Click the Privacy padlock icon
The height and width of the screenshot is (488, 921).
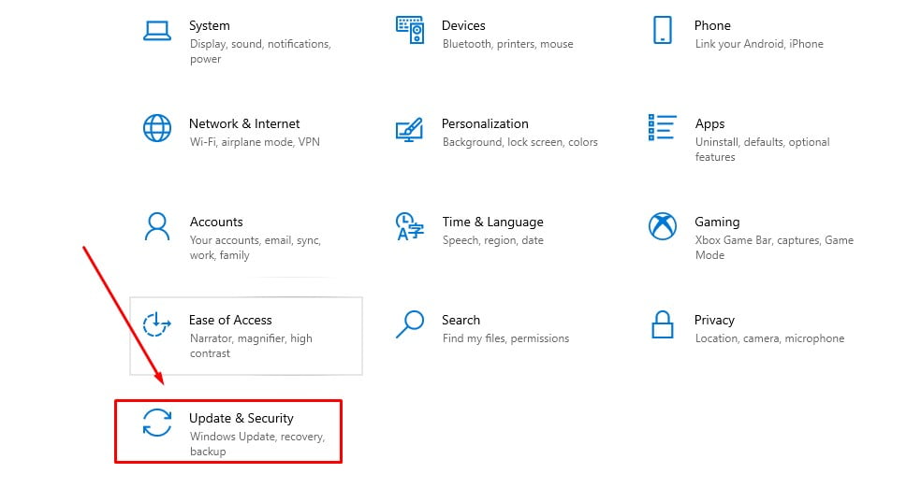tap(663, 324)
